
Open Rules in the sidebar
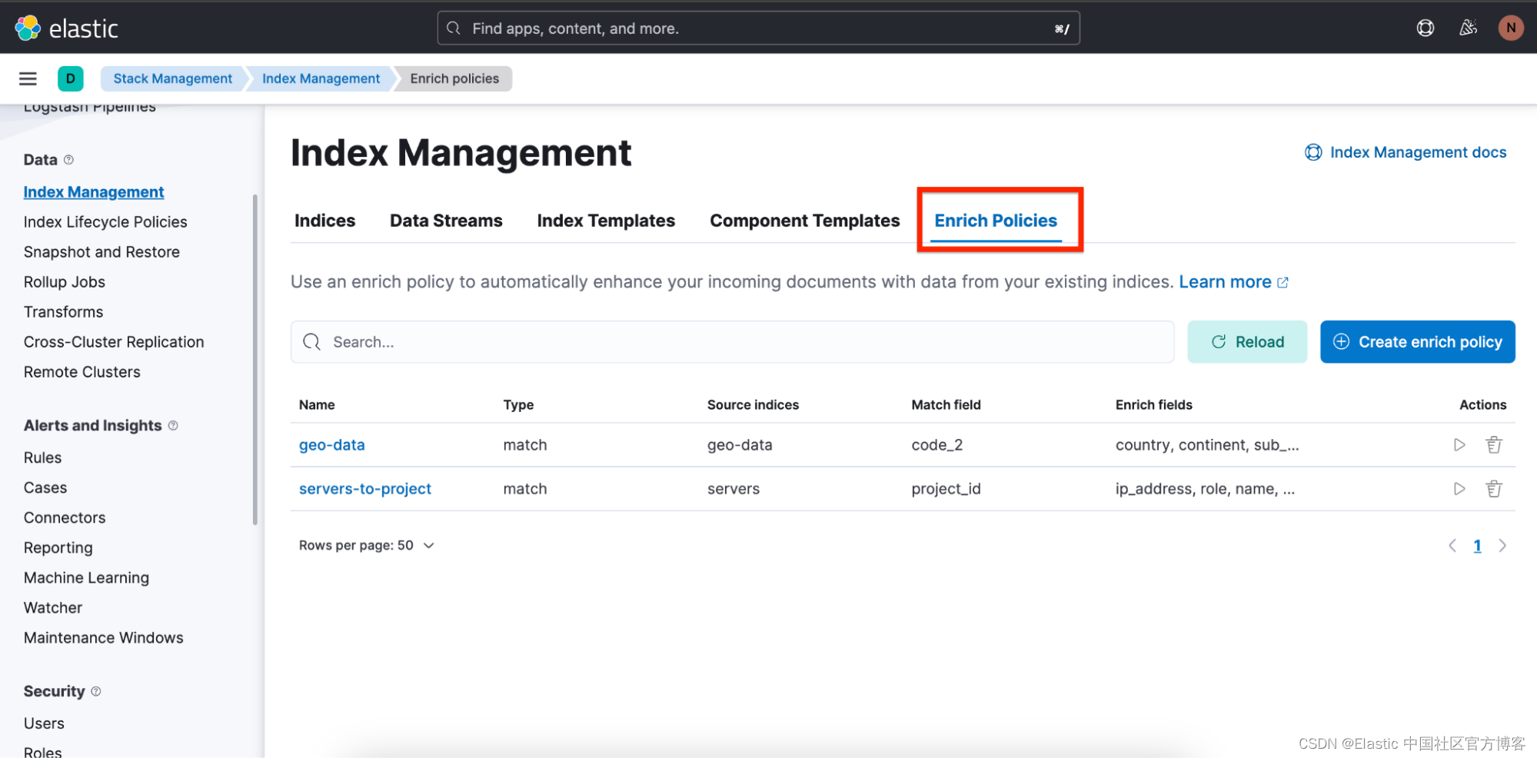click(42, 458)
